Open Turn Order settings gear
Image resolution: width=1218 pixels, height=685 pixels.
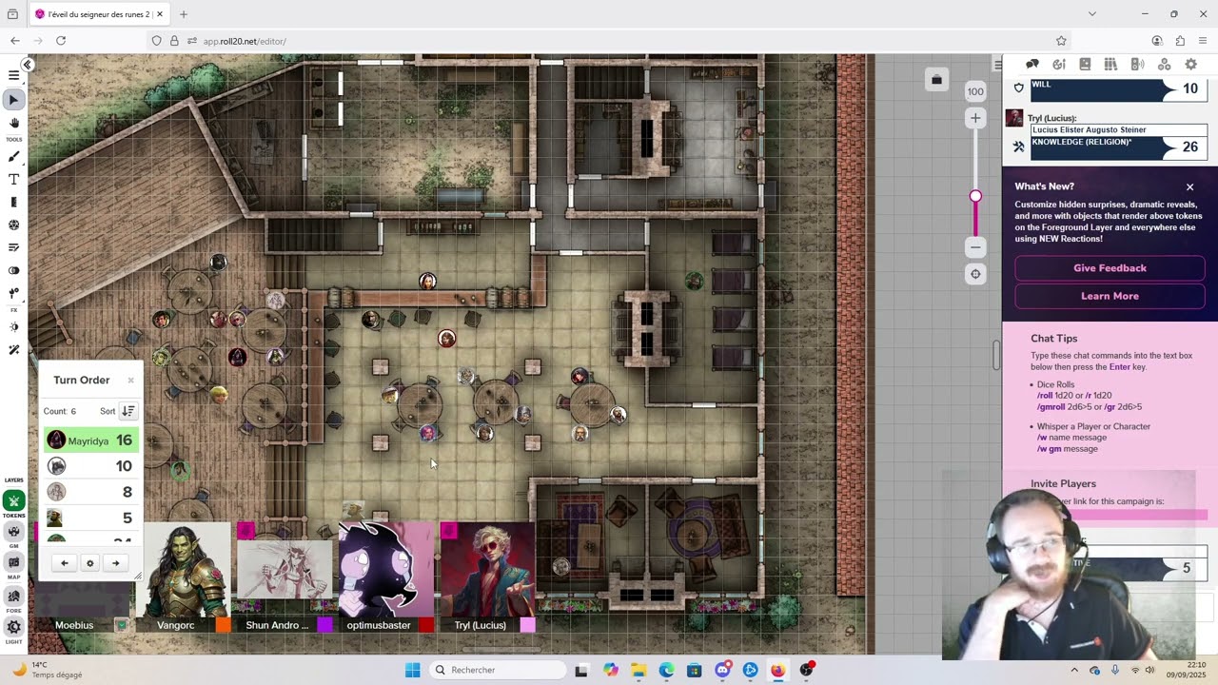click(90, 563)
